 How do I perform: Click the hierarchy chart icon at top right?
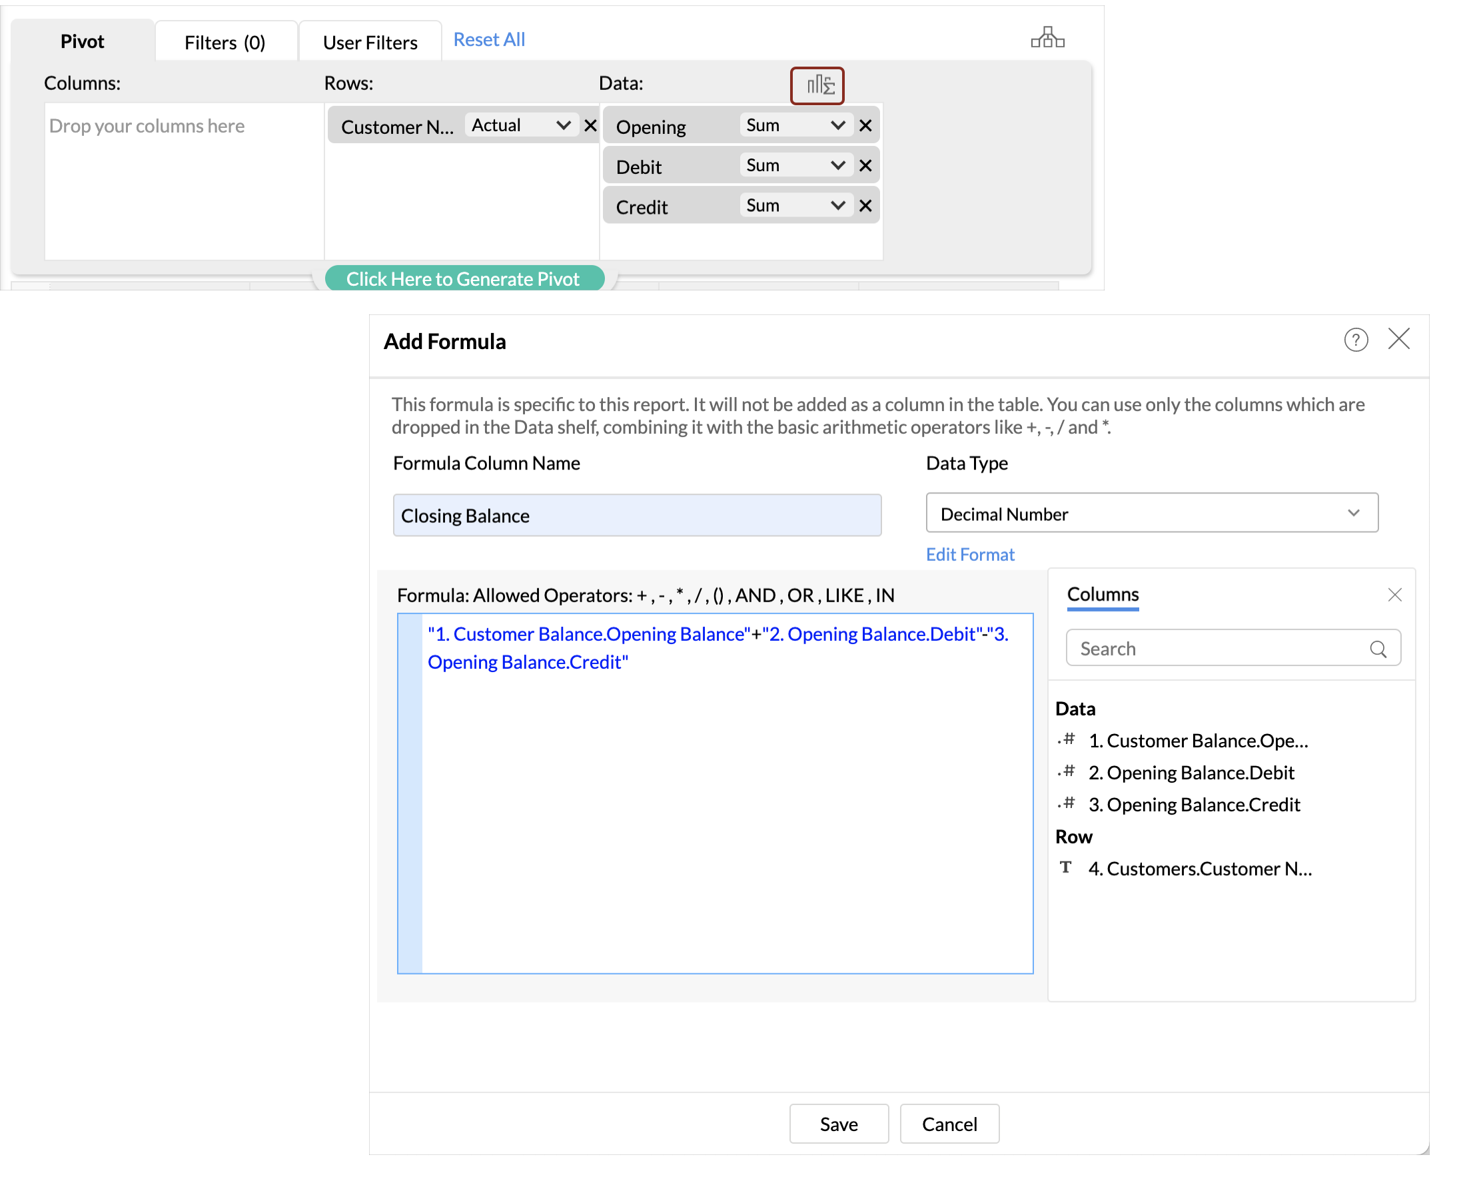1047,38
